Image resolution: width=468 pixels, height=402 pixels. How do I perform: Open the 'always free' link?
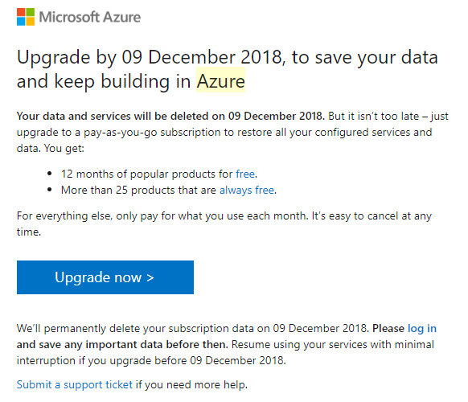point(247,190)
